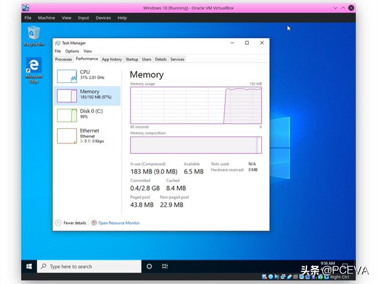Click VirtualBox optical disk status icon
Screen dimensions: 377x284
271,277
